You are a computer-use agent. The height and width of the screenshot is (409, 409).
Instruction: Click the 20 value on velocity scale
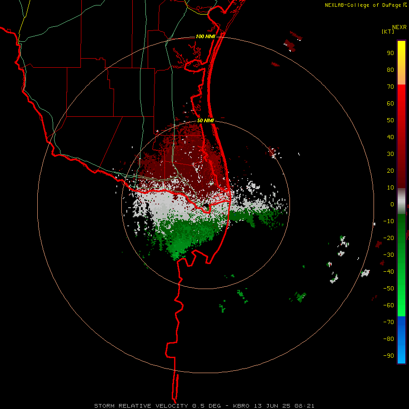pos(390,170)
